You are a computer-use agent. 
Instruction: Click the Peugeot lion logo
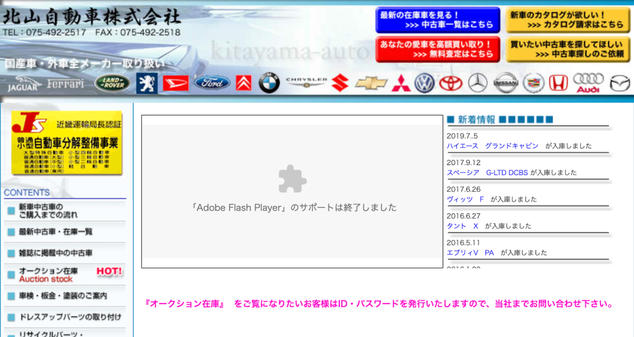(x=147, y=83)
